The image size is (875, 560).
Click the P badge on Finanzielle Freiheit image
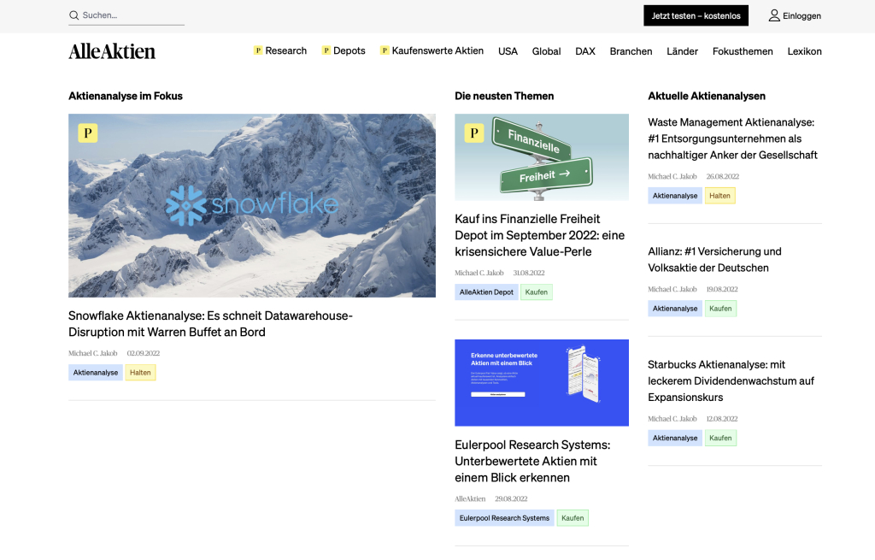[474, 133]
